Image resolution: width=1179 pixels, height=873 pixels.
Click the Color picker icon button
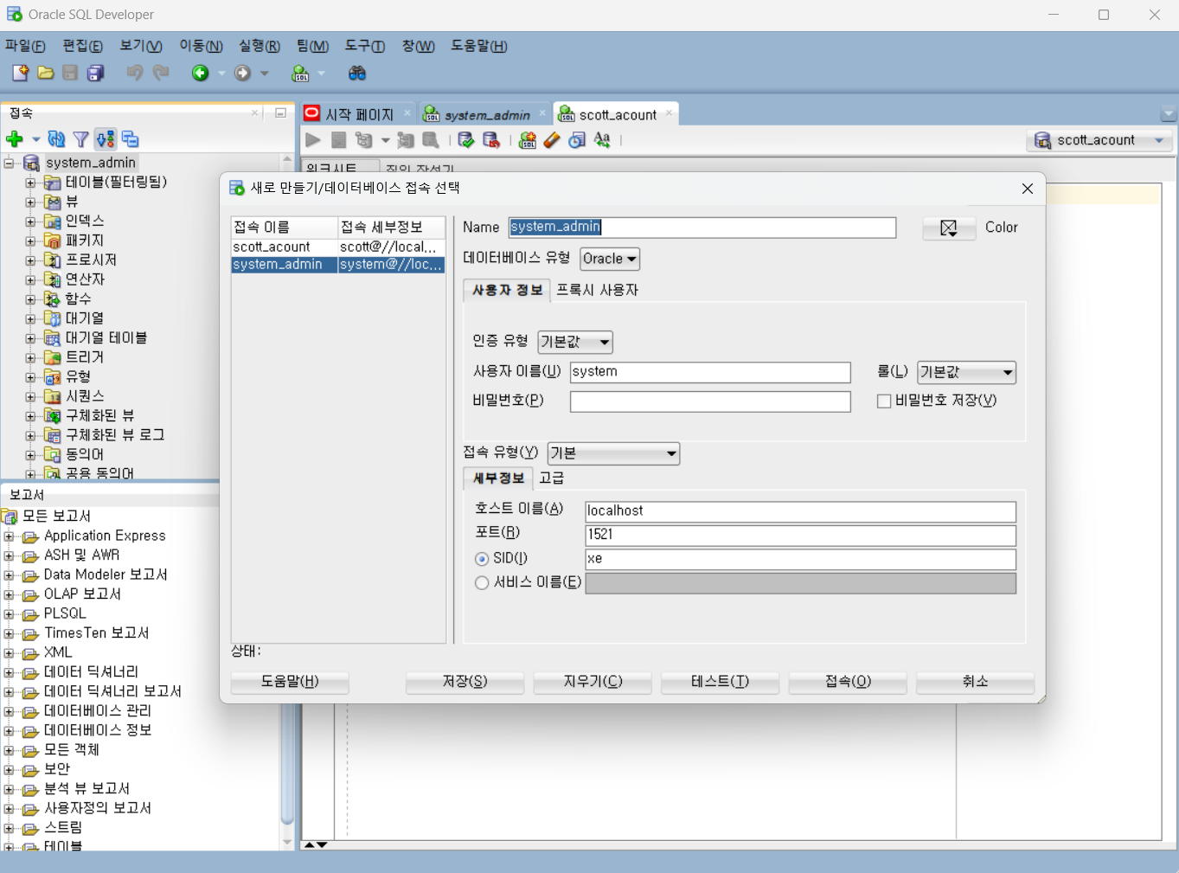click(x=949, y=228)
